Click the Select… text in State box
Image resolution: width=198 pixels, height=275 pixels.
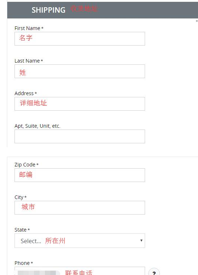[x=31, y=241]
